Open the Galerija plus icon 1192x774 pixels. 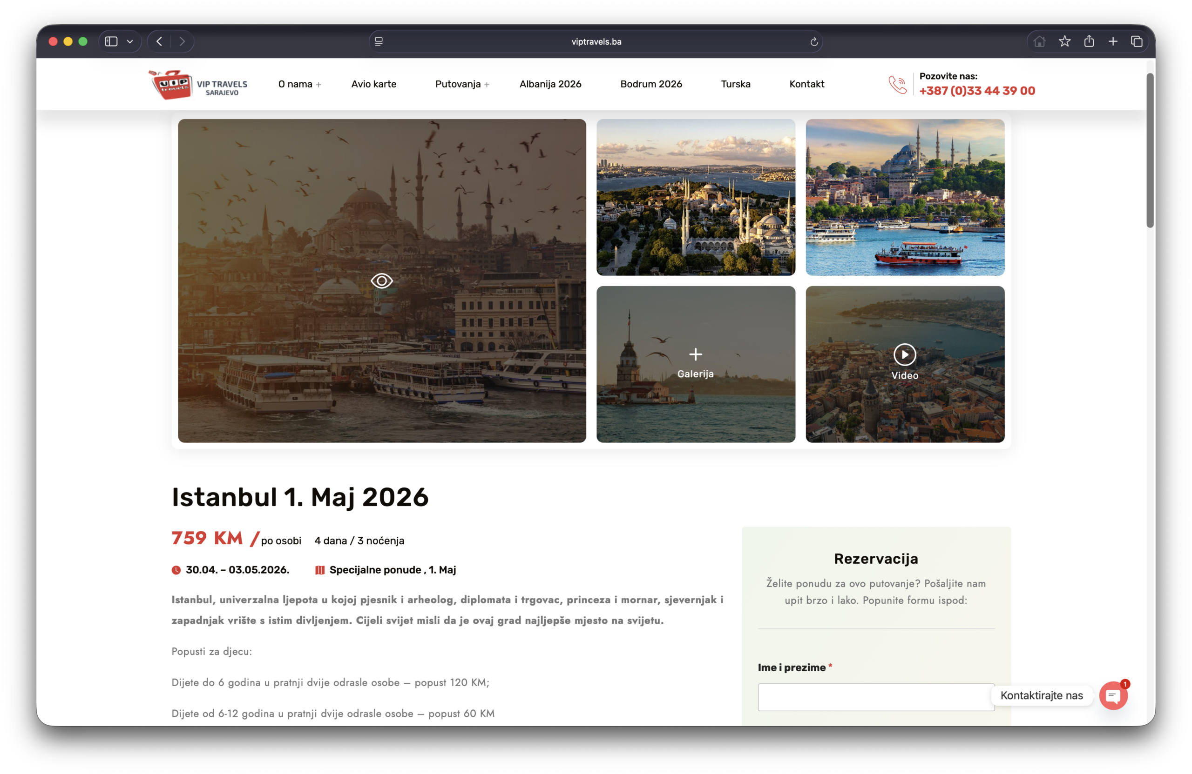pos(695,355)
